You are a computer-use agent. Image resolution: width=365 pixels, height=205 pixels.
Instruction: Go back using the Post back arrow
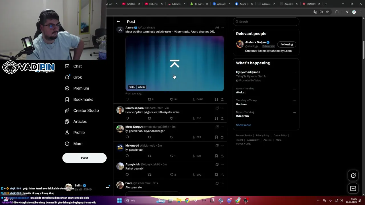(x=118, y=22)
